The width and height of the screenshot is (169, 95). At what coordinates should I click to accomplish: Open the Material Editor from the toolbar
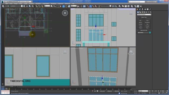(132, 6)
